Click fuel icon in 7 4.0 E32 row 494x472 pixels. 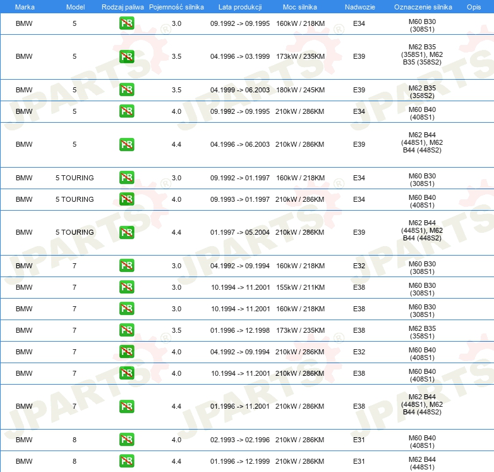126,352
